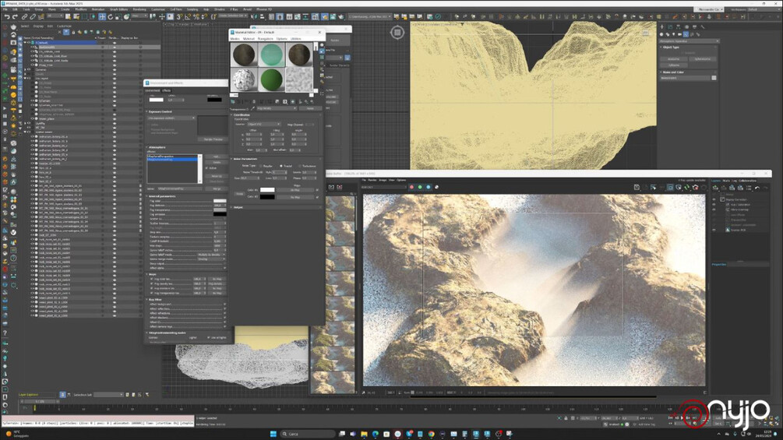The height and width of the screenshot is (440, 783).
Task: Open the exposure control dropdown
Action: coord(171,118)
